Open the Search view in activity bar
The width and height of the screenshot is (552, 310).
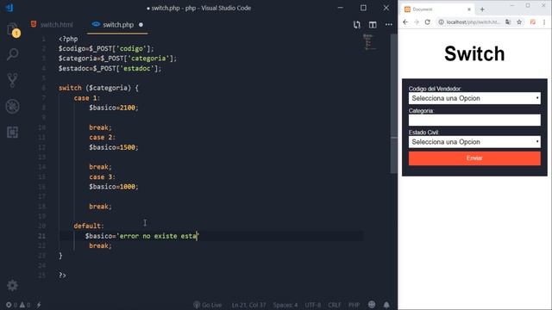pyautogui.click(x=12, y=54)
